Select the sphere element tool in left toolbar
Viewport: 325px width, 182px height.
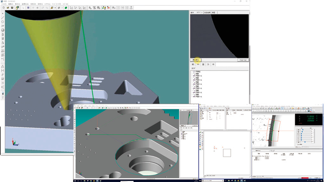(x=3, y=30)
